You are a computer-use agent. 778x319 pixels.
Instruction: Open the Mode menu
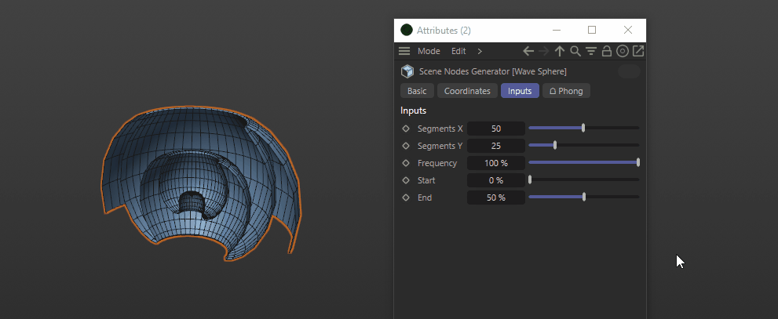429,51
